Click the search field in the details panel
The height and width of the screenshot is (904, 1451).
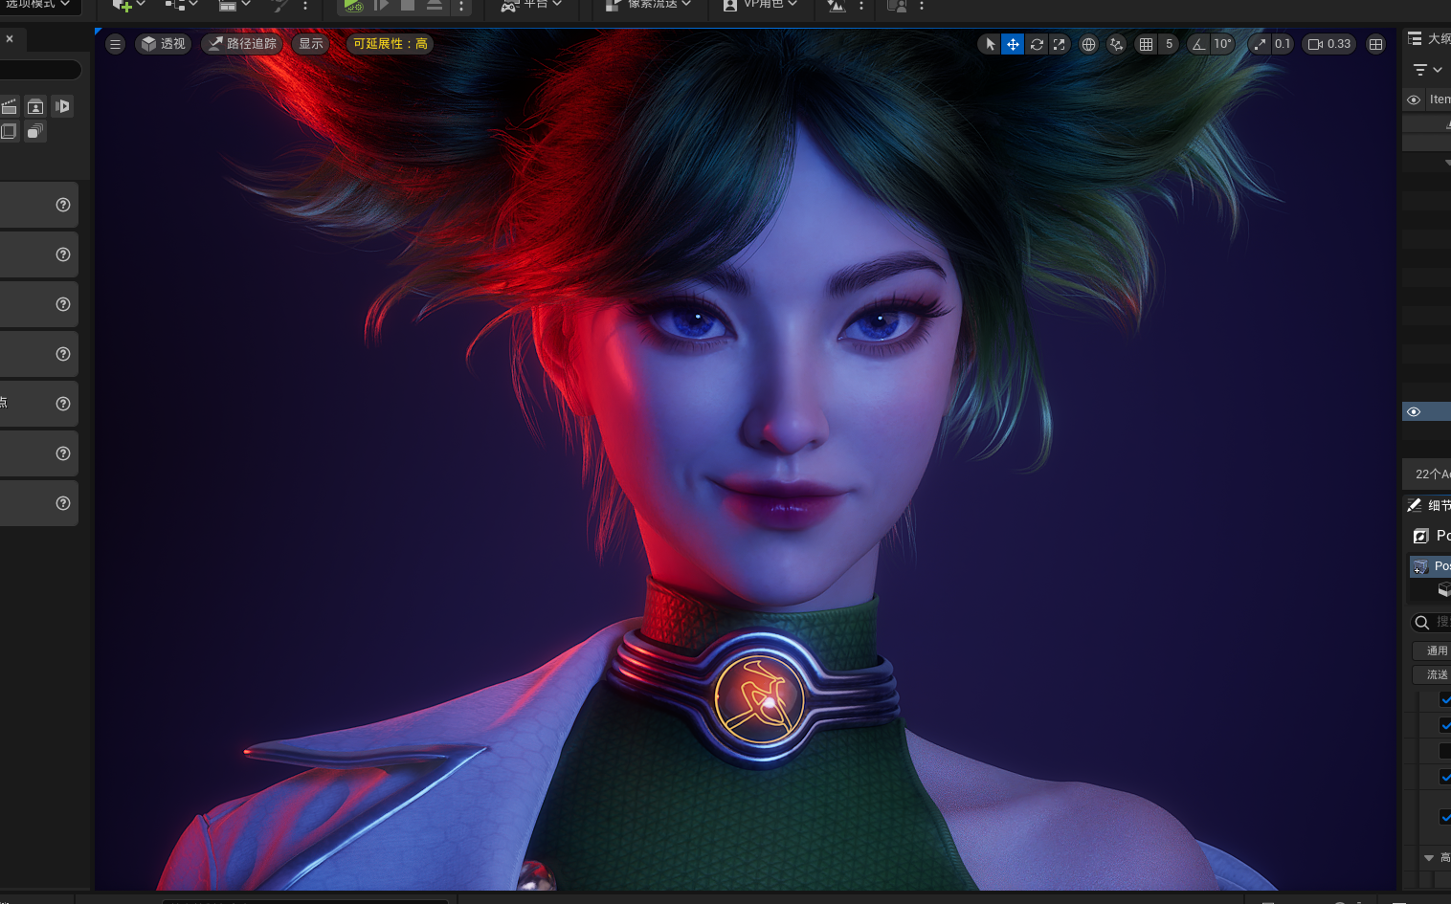click(x=1432, y=622)
